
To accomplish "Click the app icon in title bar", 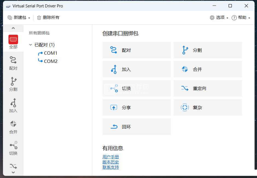I will (8, 6).
